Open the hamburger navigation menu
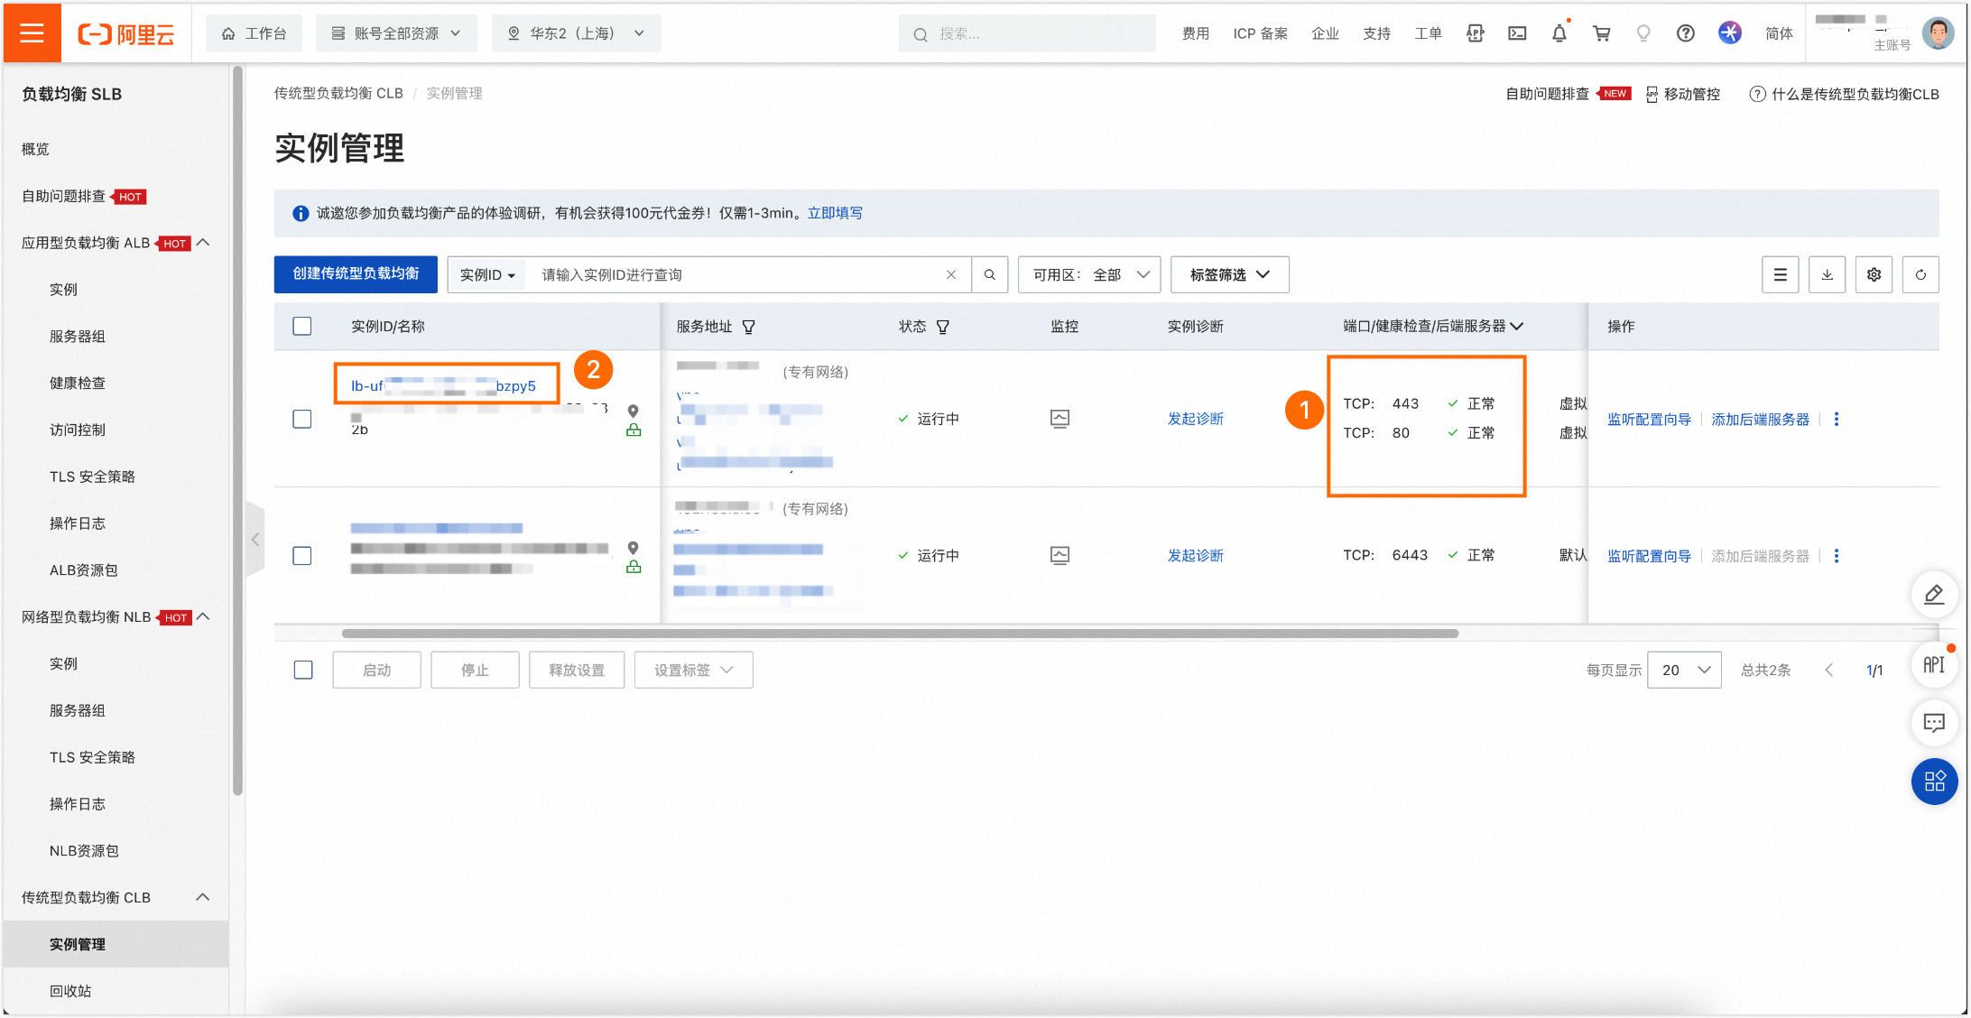Screen dimensions: 1971x1018 [x=32, y=33]
